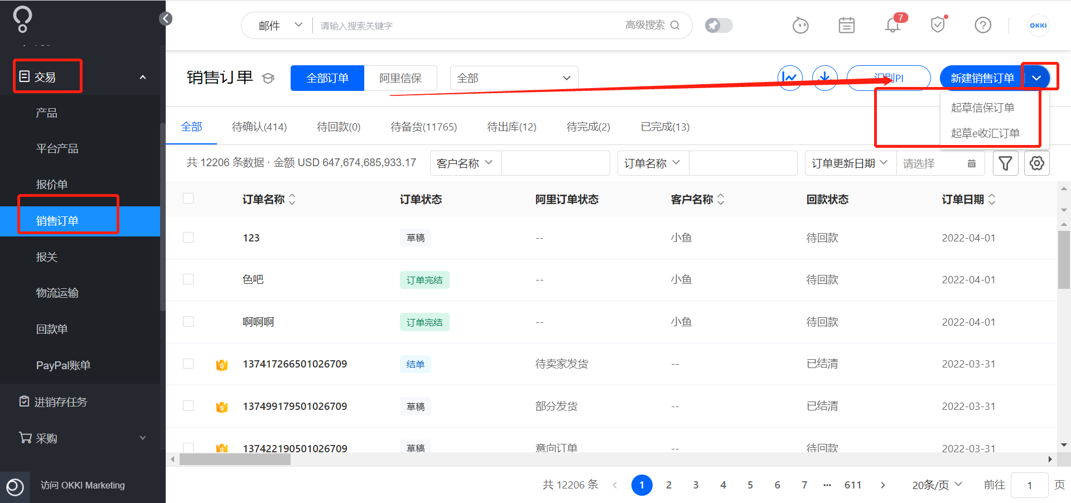Screen dimensions: 1071x503
Task: Switch to the 待确认(414) tab
Action: [x=259, y=127]
